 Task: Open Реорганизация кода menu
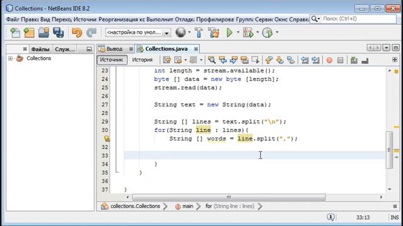tap(122, 19)
